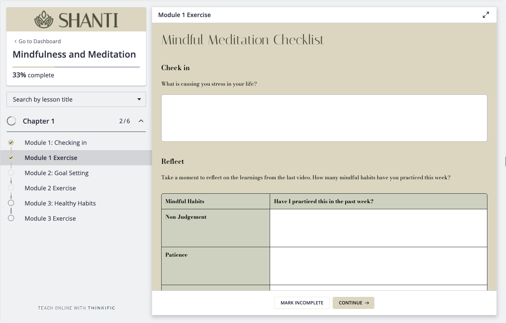Open Module 2 Exercise lesson
Viewport: 506px width, 323px height.
(50, 188)
